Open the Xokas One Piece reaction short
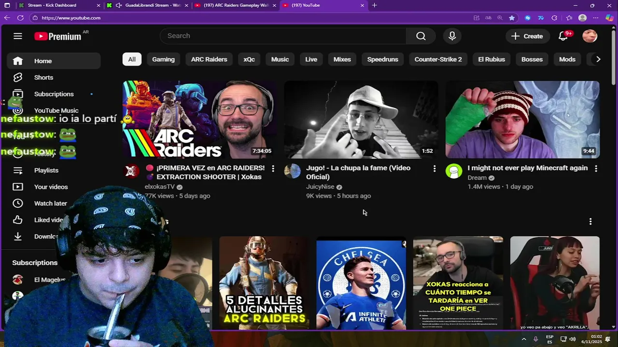This screenshot has width=618, height=347. pyautogui.click(x=458, y=282)
